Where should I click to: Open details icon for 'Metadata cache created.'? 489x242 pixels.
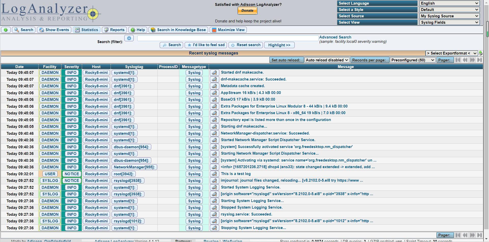pos(214,86)
